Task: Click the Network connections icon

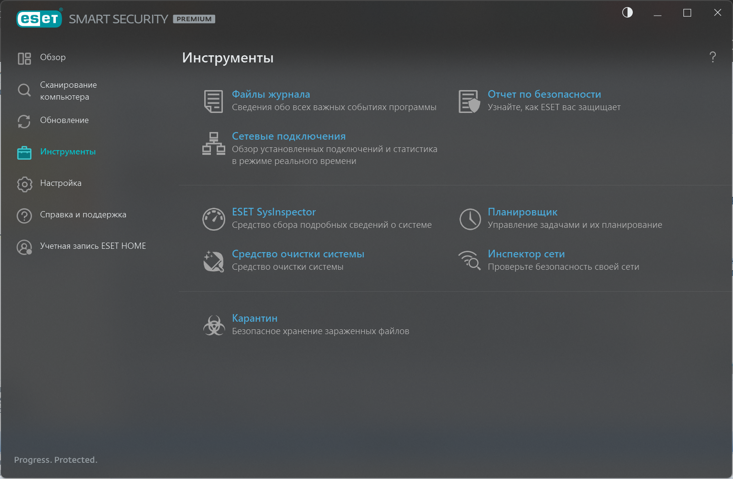Action: [x=213, y=143]
